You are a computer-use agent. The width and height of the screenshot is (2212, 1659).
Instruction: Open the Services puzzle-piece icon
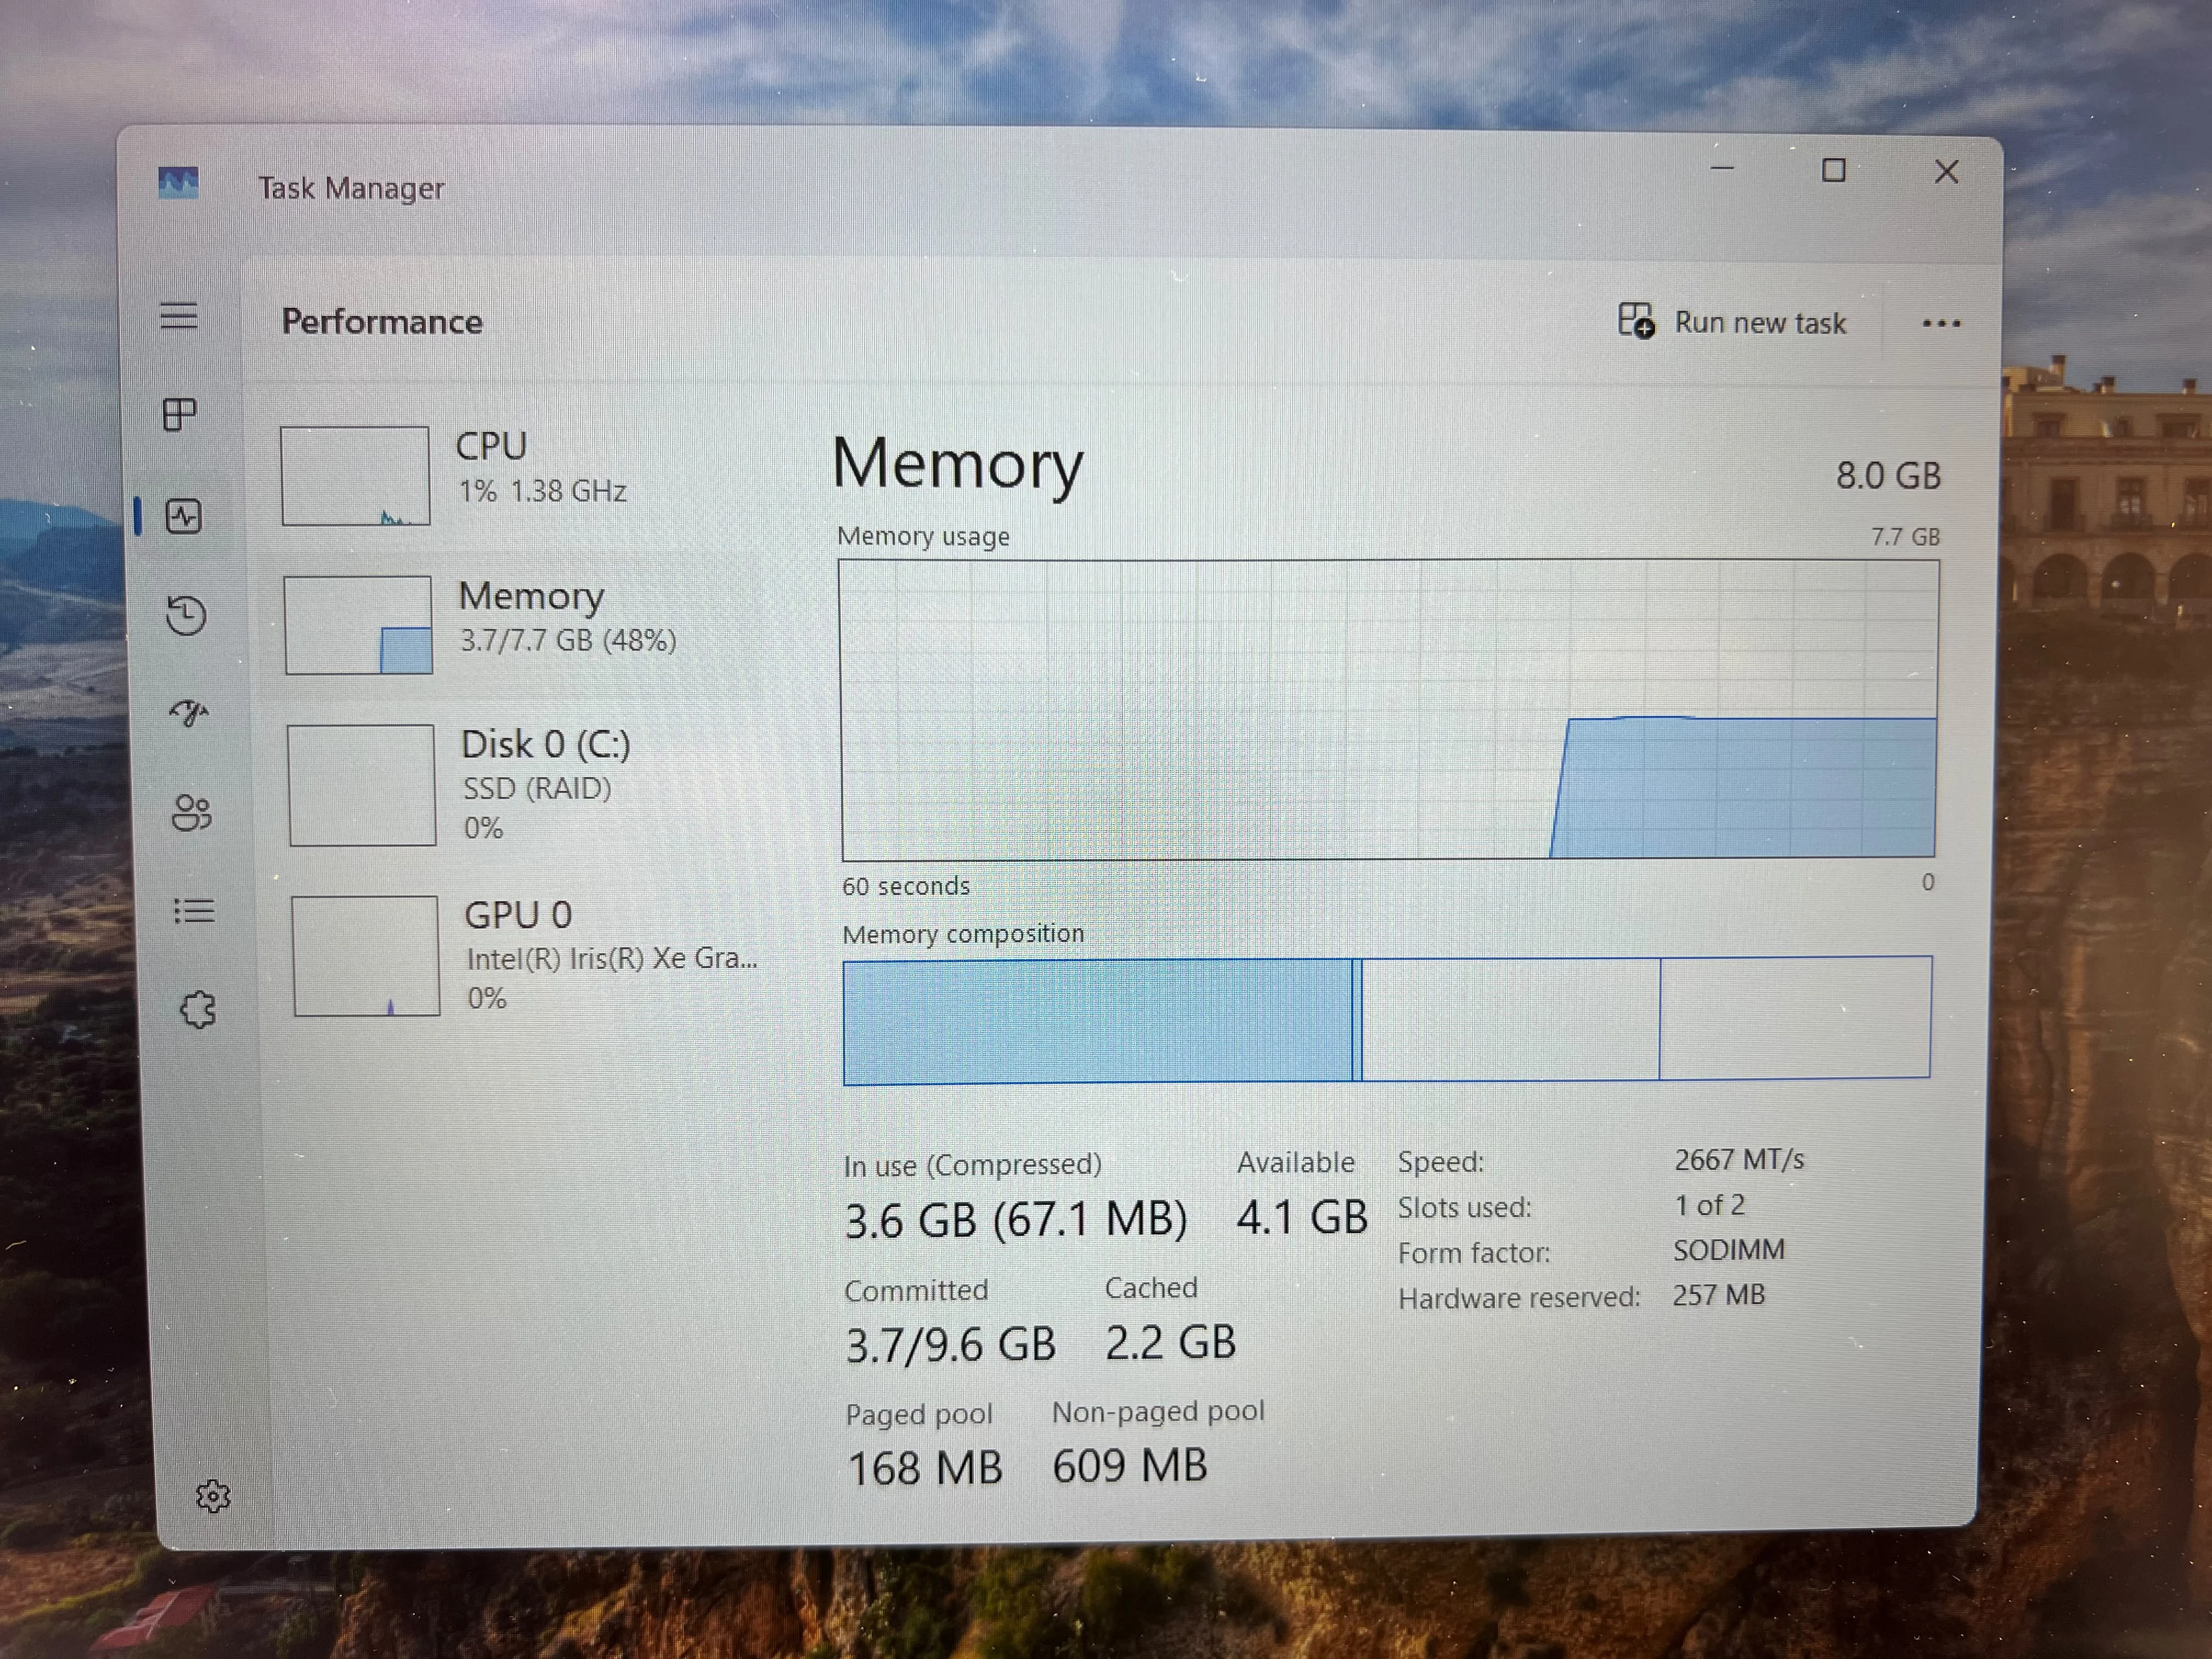pyautogui.click(x=197, y=1009)
